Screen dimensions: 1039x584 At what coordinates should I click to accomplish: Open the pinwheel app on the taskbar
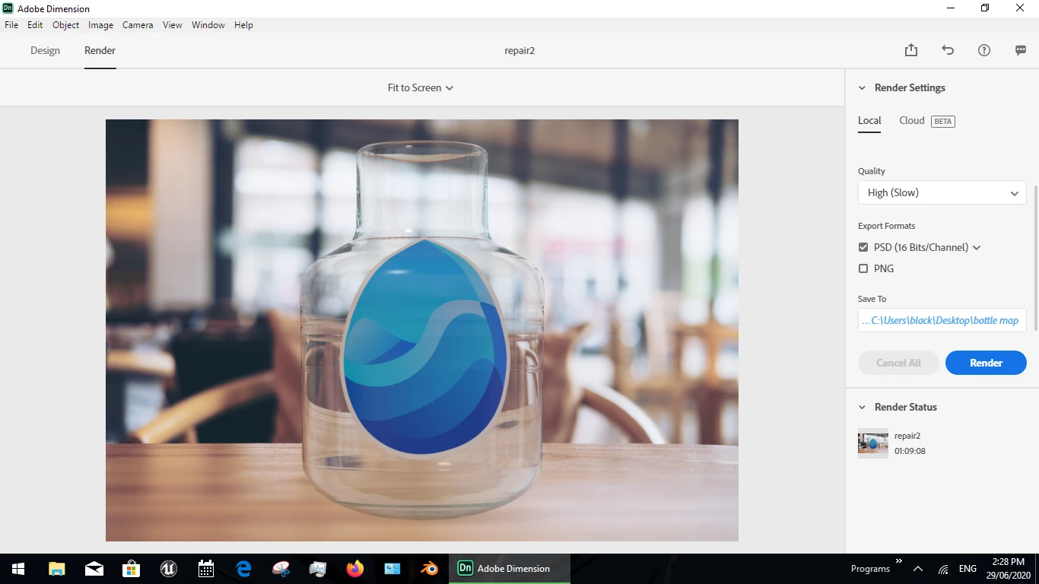click(281, 568)
